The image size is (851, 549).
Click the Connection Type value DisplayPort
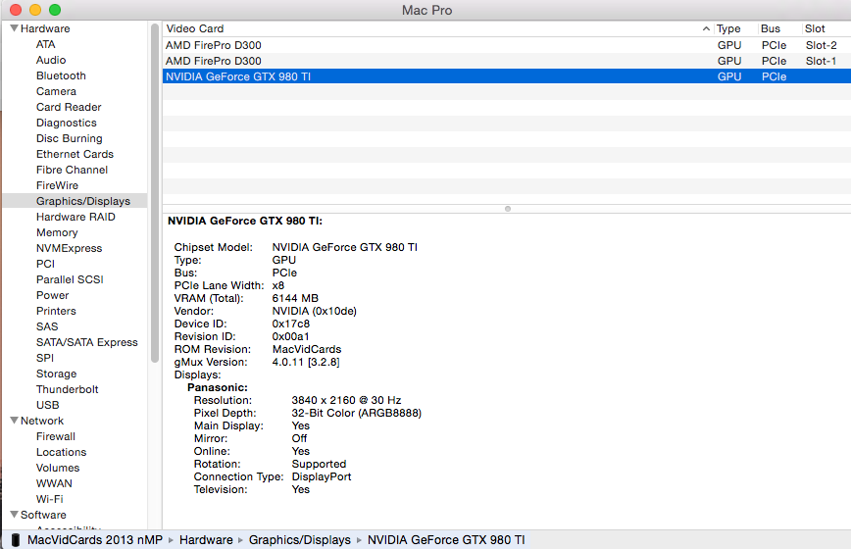pos(322,476)
